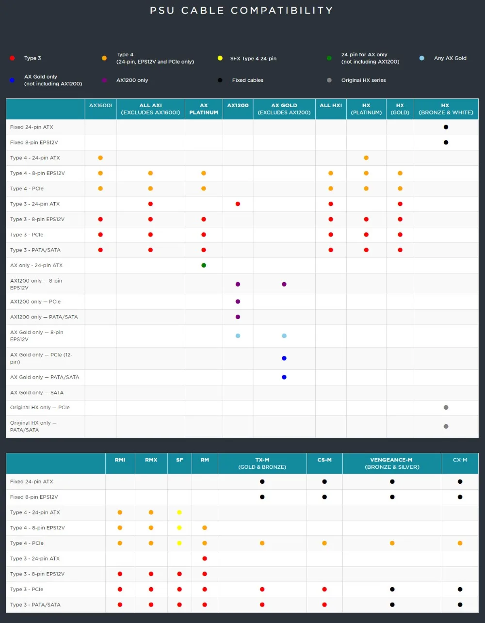Image resolution: width=485 pixels, height=623 pixels.
Task: Click the 'AX1200 only — PCIe' row label
Action: click(35, 302)
